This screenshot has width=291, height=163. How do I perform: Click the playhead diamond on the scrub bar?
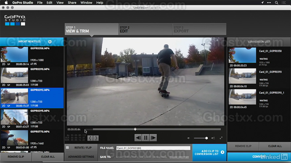click(135, 129)
